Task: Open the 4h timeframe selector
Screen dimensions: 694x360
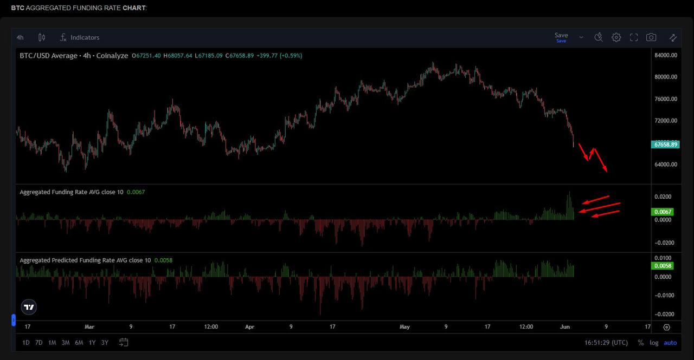Action: (20, 37)
